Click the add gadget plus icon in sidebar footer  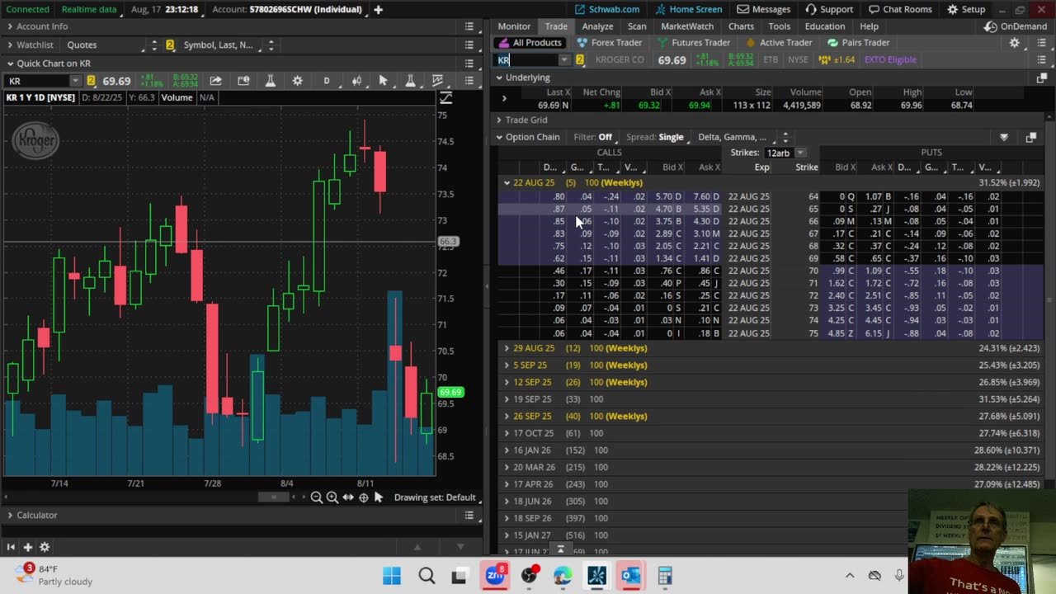[27, 547]
